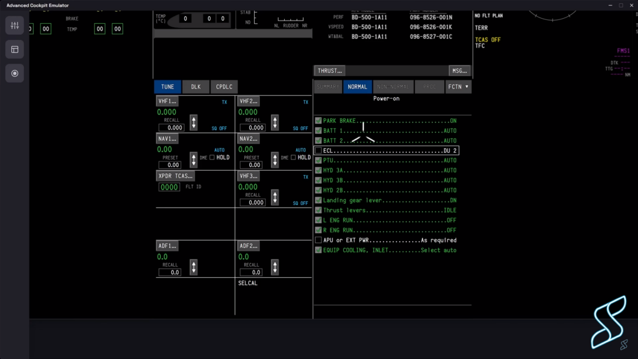Open the NAV2... radio page
Image resolution: width=638 pixels, height=359 pixels.
(x=249, y=139)
